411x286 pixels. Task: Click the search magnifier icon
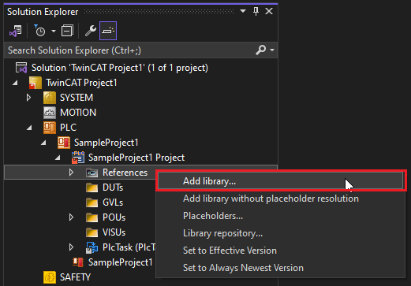pyautogui.click(x=260, y=50)
